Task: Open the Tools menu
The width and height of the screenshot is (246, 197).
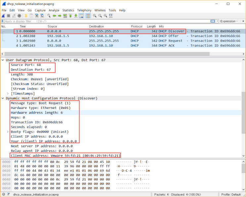Action: (112, 10)
